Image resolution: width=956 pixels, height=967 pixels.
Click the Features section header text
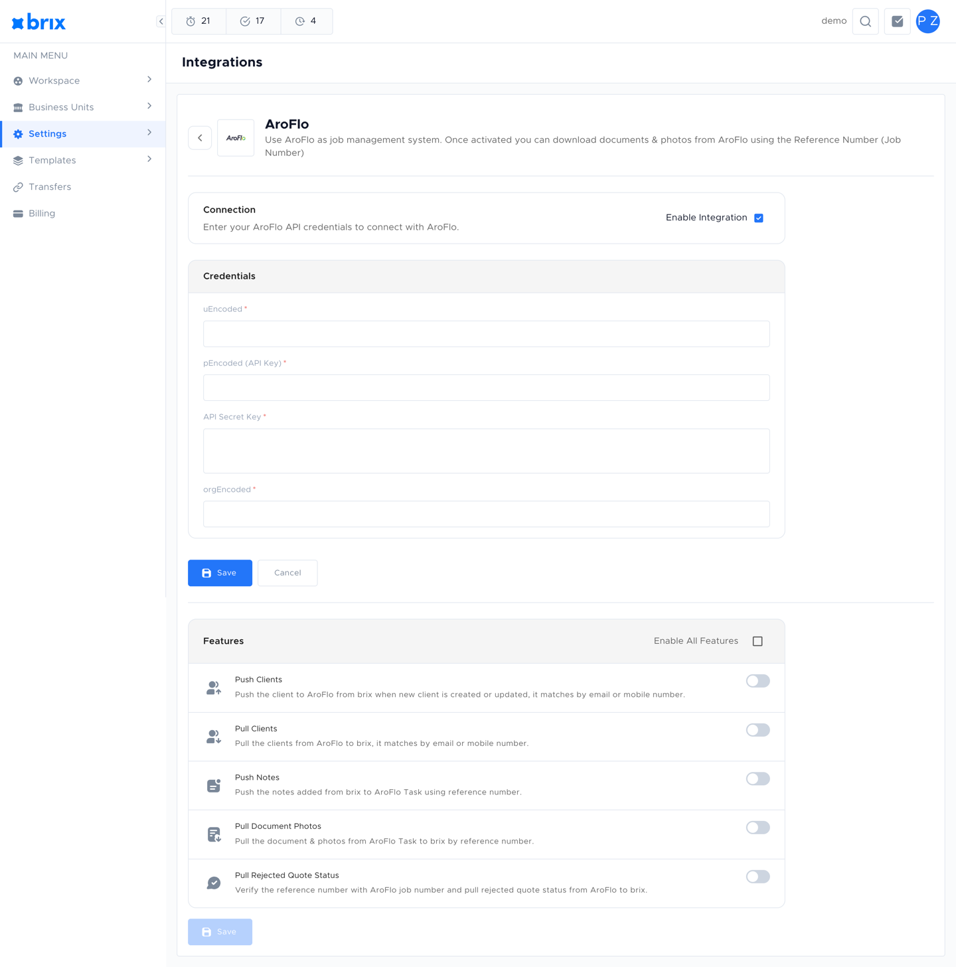[223, 641]
